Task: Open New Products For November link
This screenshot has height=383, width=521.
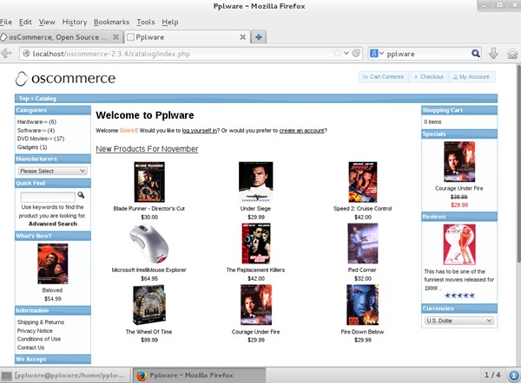Action: tap(147, 149)
